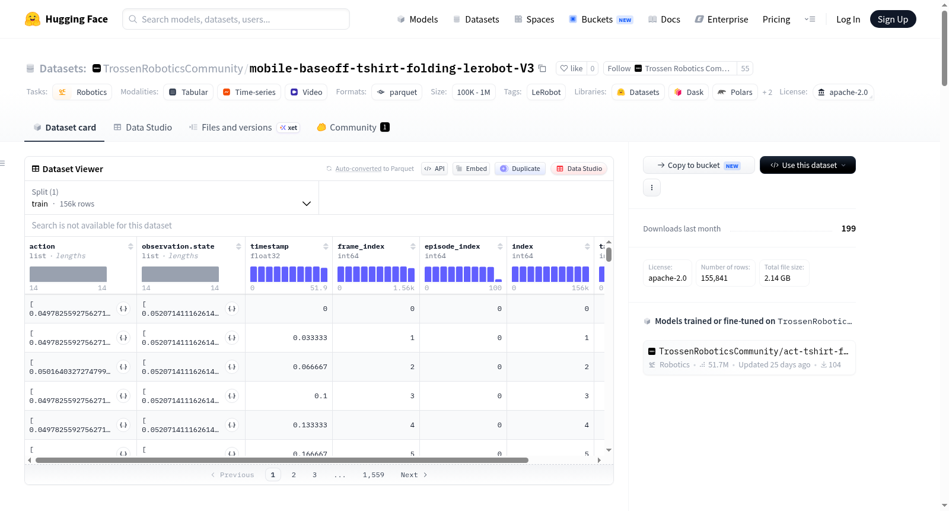Select the Tabular modality tag

[x=188, y=92]
